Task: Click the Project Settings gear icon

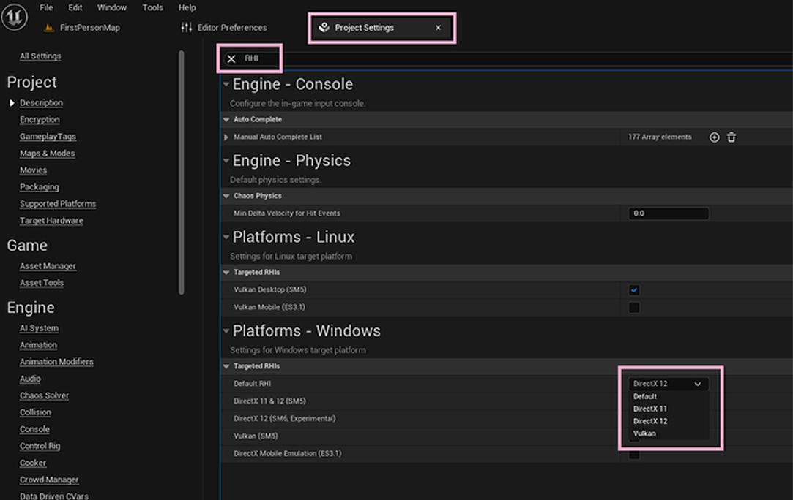Action: [x=324, y=26]
